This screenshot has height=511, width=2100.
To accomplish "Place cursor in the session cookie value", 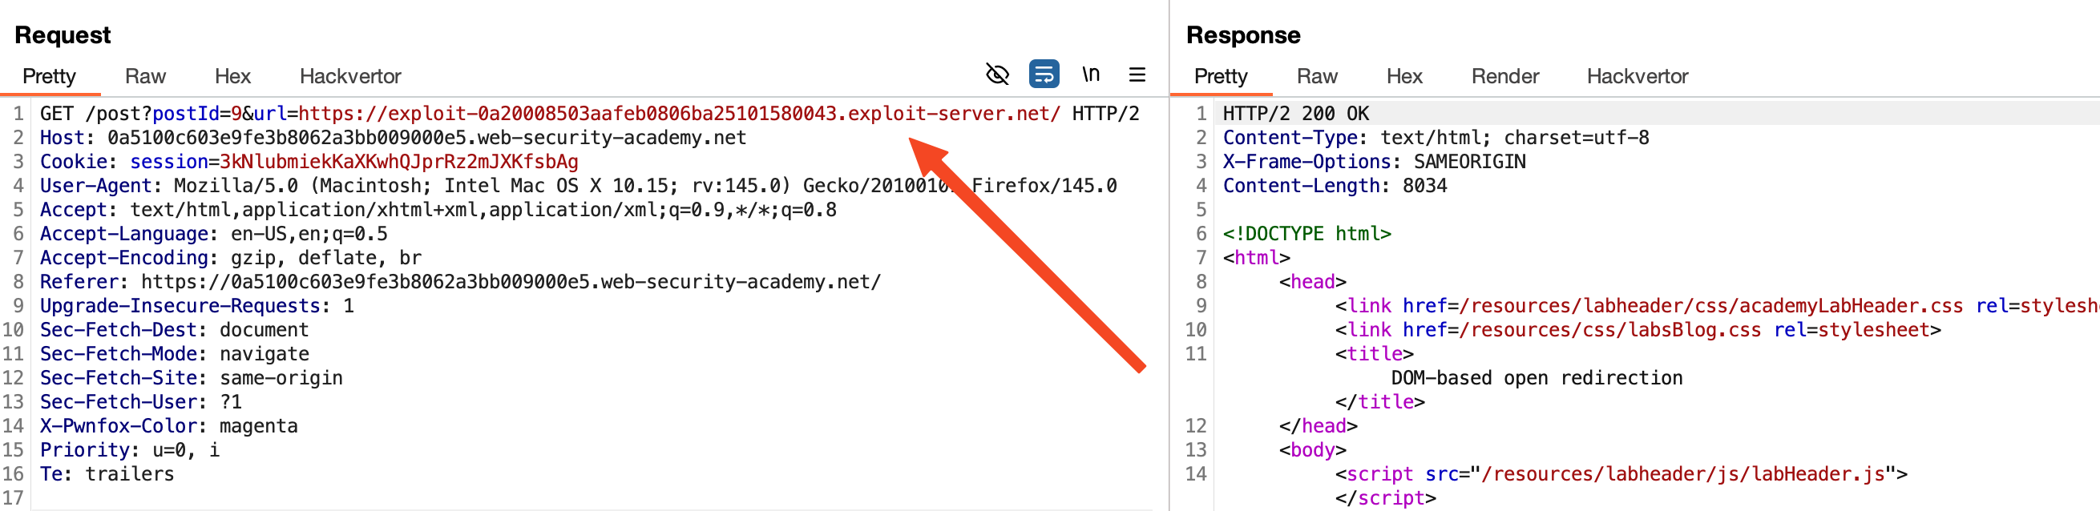I will pyautogui.click(x=398, y=162).
